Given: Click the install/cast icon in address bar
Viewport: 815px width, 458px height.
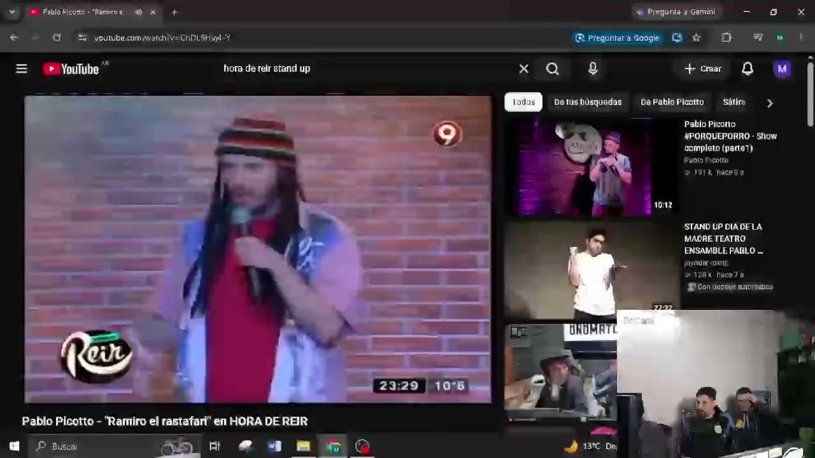Looking at the screenshot, I should pyautogui.click(x=677, y=38).
